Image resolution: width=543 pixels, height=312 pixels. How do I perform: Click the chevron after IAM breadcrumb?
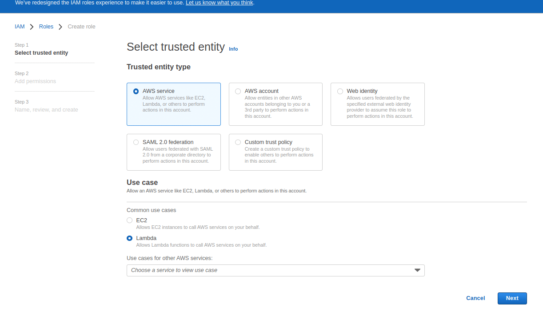coord(32,27)
